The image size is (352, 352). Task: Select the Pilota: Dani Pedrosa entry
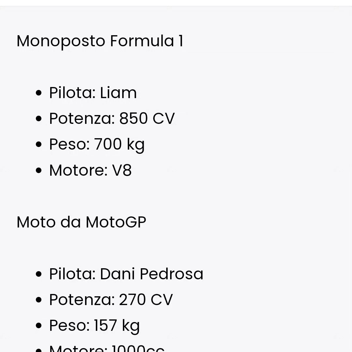[x=126, y=274]
